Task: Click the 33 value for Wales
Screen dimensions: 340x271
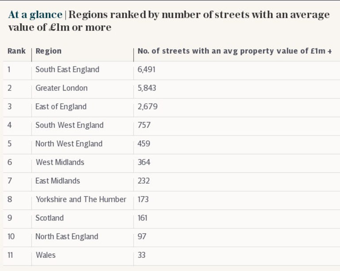Action: 142,255
